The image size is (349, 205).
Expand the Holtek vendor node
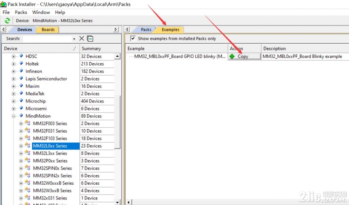click(x=14, y=64)
